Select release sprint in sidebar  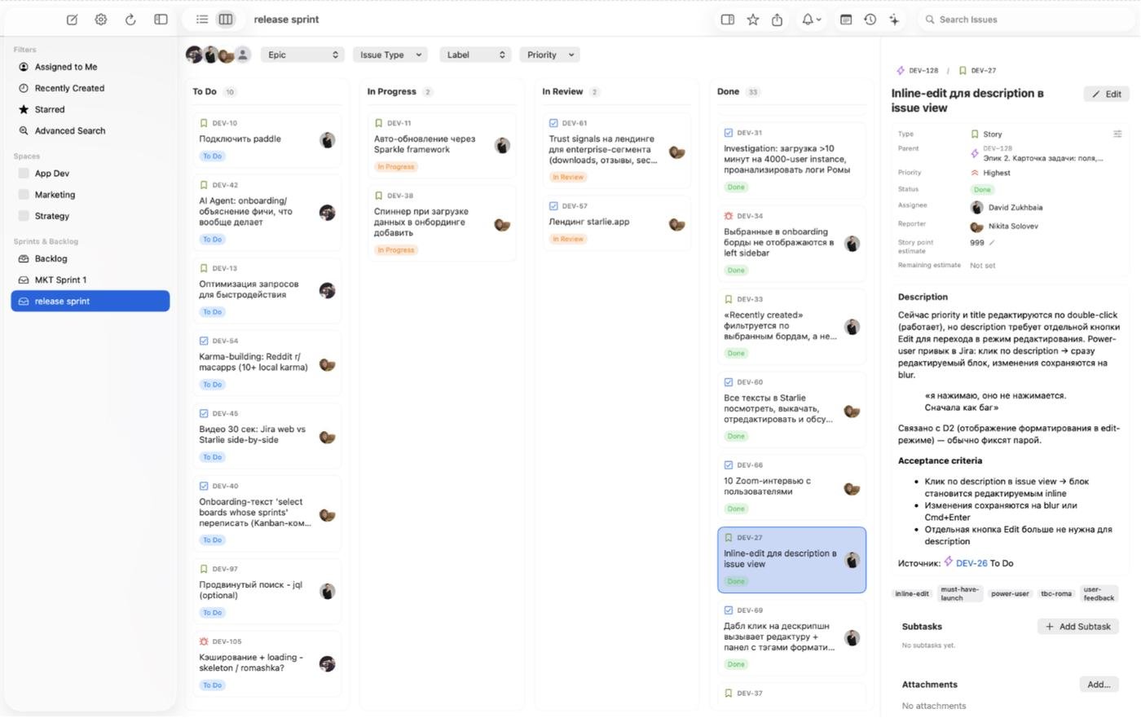click(90, 301)
